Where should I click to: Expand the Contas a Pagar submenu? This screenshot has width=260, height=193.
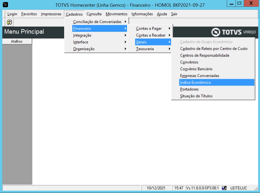[153, 29]
